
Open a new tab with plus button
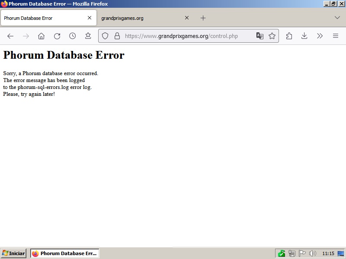coord(203,18)
